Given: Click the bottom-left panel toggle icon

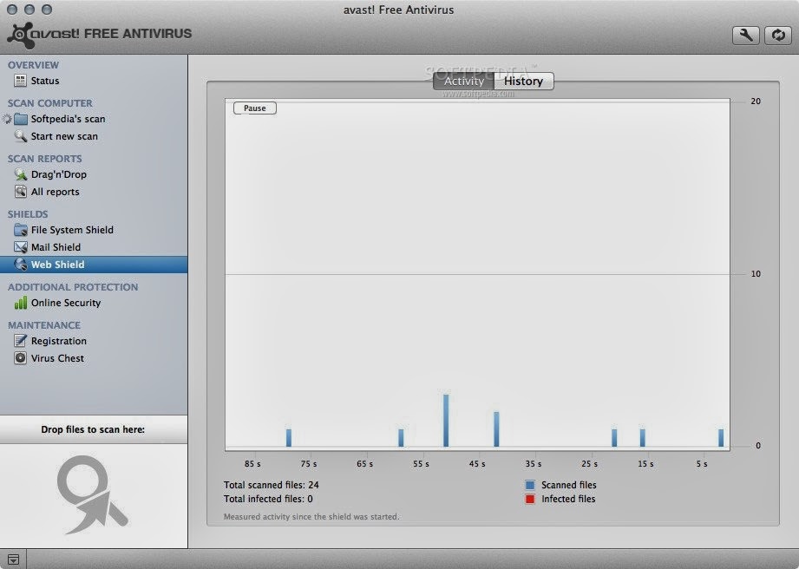Looking at the screenshot, I should coord(13,559).
